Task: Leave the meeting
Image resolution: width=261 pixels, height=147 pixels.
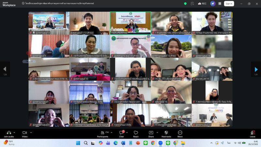Action: 253,133
